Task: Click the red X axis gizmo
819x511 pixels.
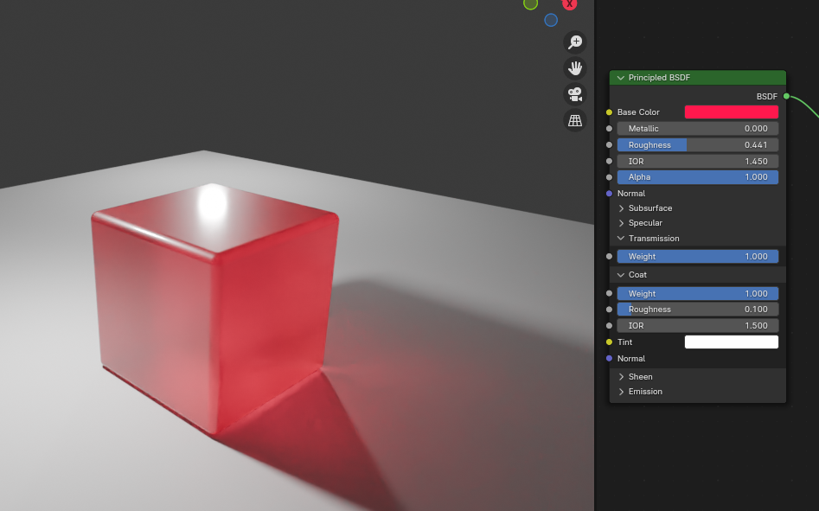Action: point(569,3)
